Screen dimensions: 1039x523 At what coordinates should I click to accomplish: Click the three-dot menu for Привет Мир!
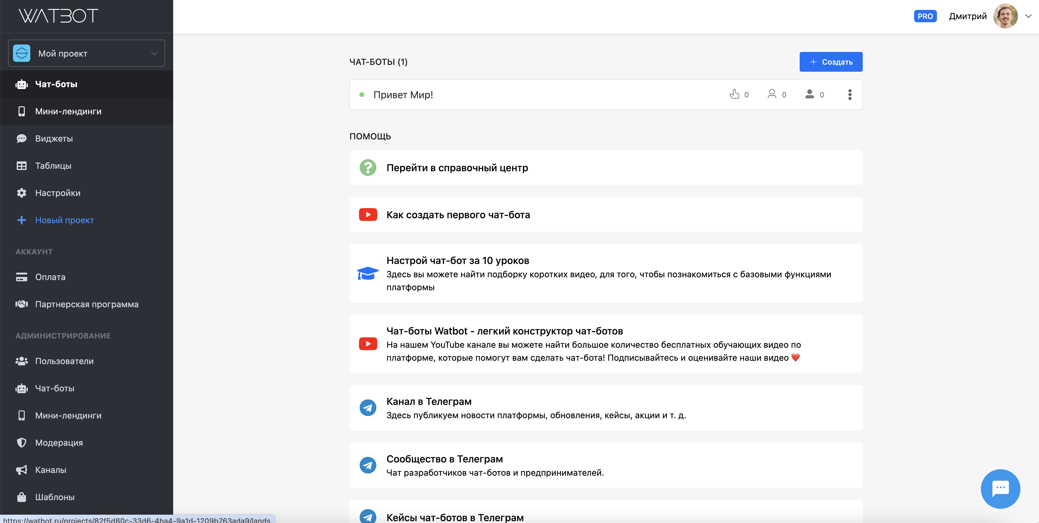(x=849, y=94)
